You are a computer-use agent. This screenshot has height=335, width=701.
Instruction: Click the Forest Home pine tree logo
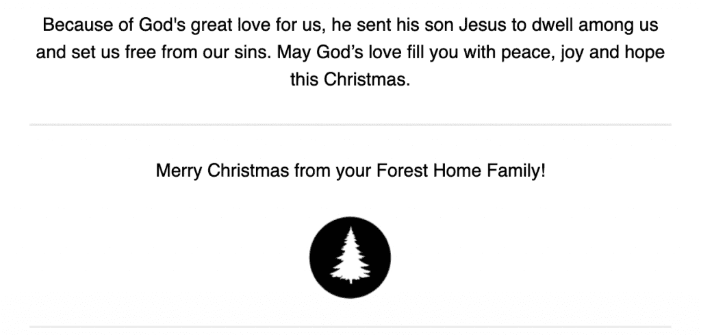tap(350, 257)
